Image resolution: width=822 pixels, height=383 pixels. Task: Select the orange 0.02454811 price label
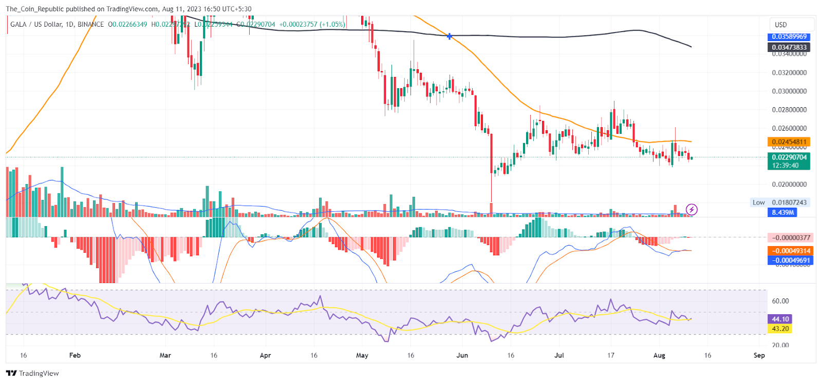pyautogui.click(x=789, y=142)
